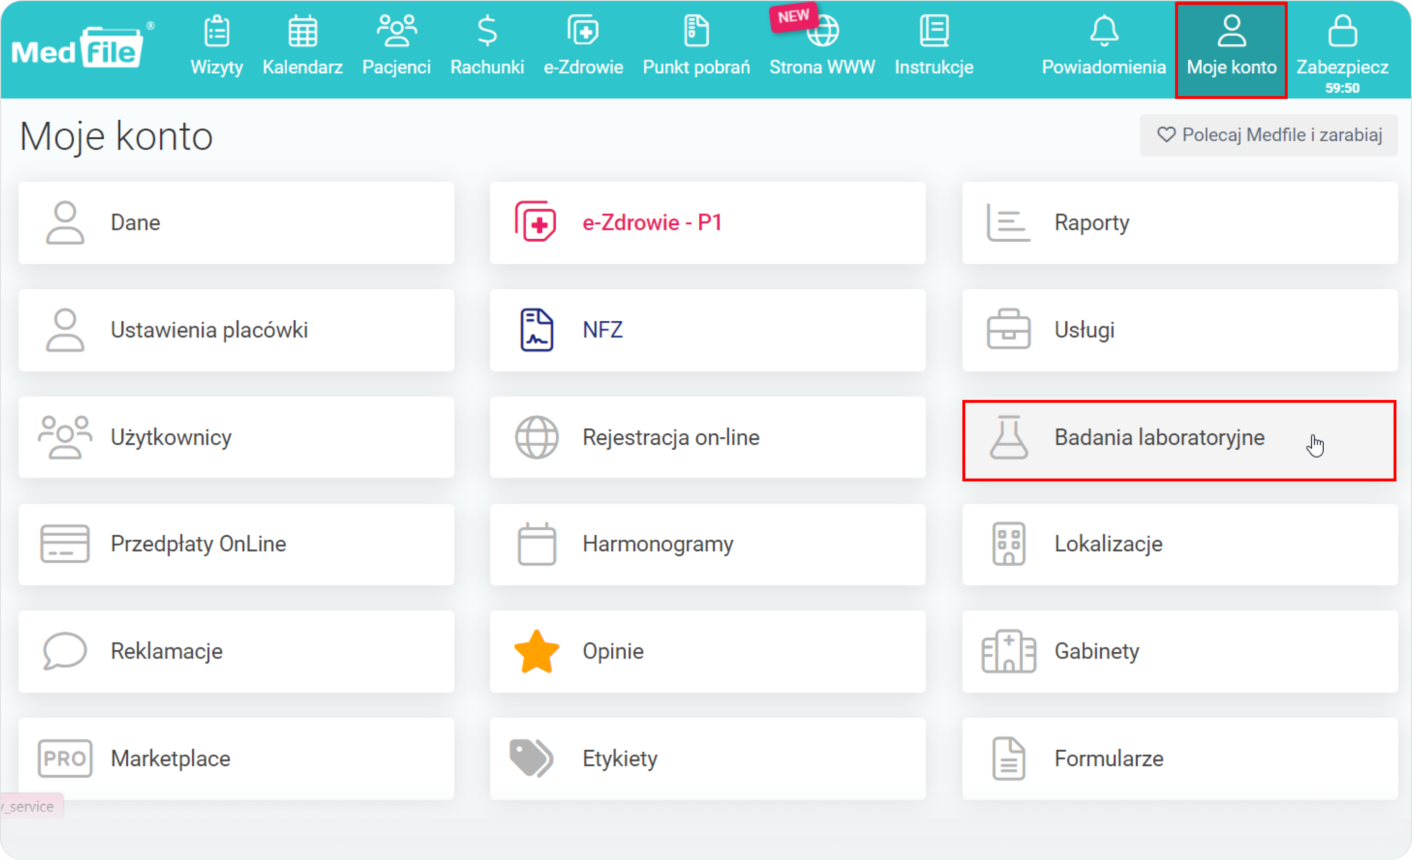Click the Reklamacje speech bubble icon

click(65, 650)
